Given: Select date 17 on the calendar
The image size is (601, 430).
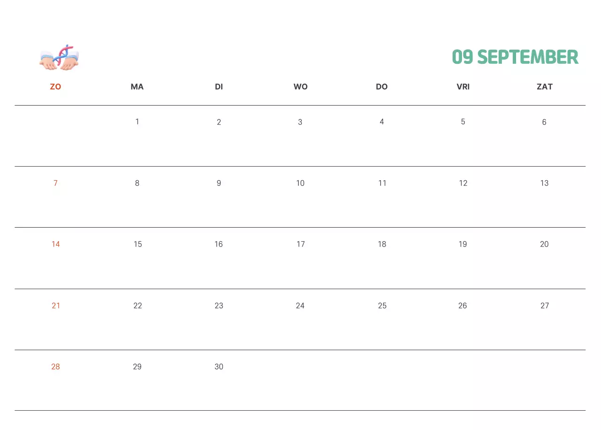Looking at the screenshot, I should (300, 244).
